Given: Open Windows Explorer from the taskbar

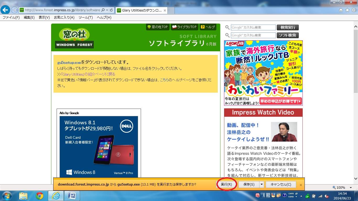Looking at the screenshot, I should coord(23,196).
